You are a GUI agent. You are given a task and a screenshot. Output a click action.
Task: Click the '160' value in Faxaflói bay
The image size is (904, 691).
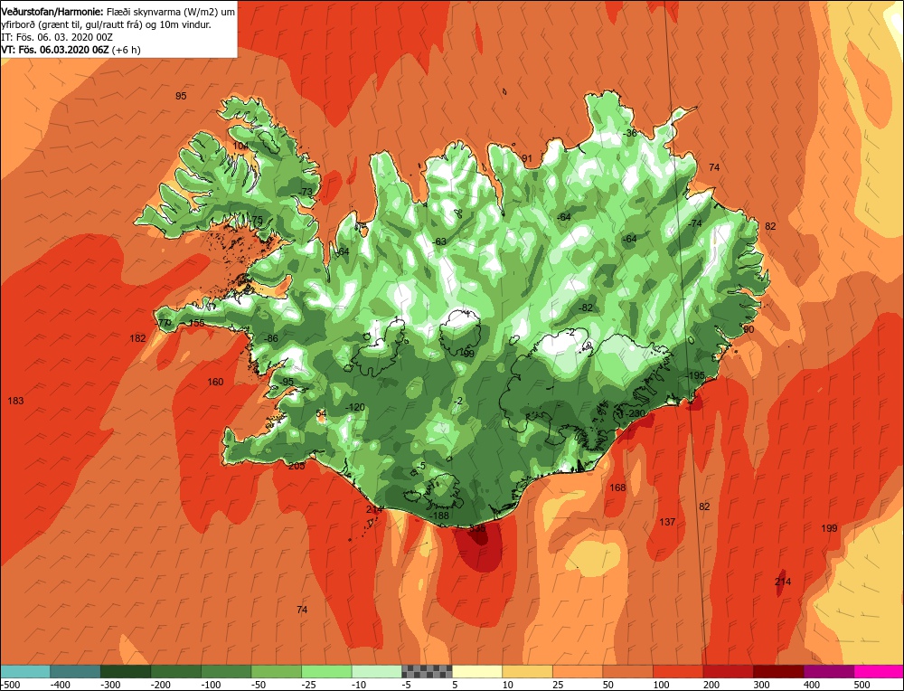tap(215, 382)
